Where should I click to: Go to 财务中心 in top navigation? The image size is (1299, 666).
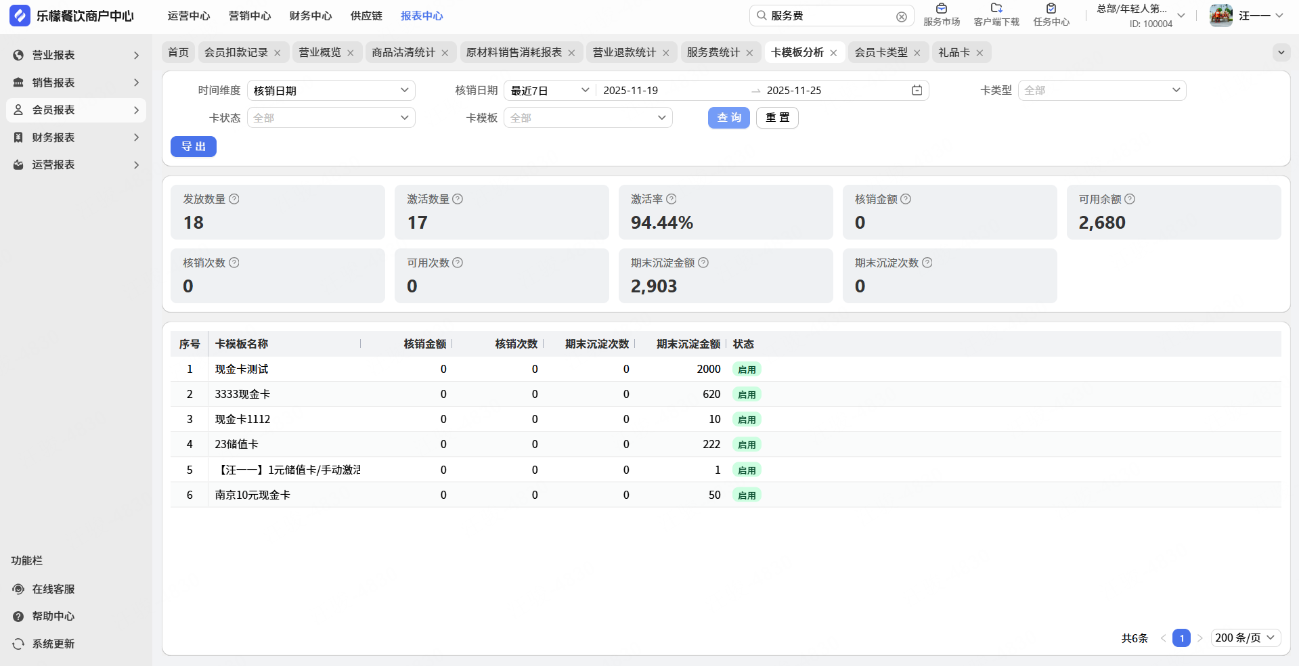point(311,16)
